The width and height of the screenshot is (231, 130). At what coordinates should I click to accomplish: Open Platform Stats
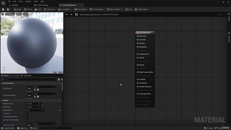[141, 9]
